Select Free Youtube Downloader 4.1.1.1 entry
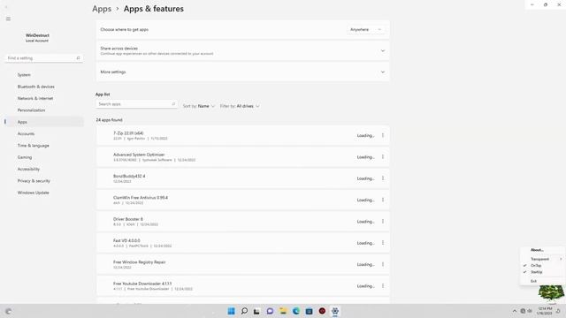This screenshot has height=318, width=566. (242, 286)
